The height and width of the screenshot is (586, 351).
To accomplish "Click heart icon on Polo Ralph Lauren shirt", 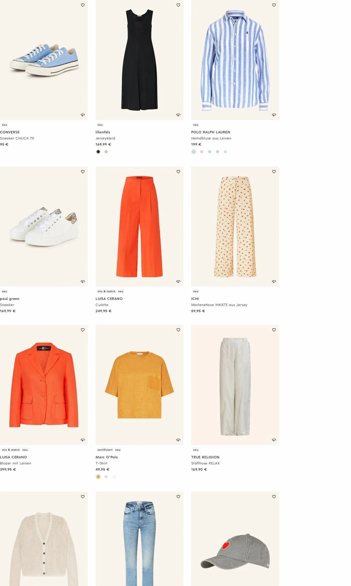I will [274, 5].
